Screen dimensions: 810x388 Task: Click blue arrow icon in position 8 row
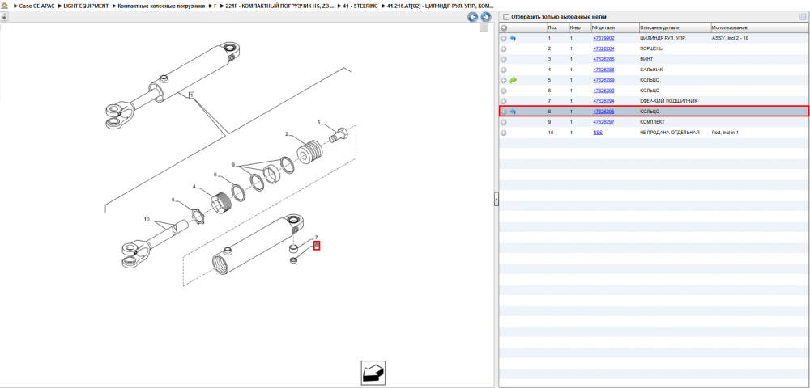[513, 112]
